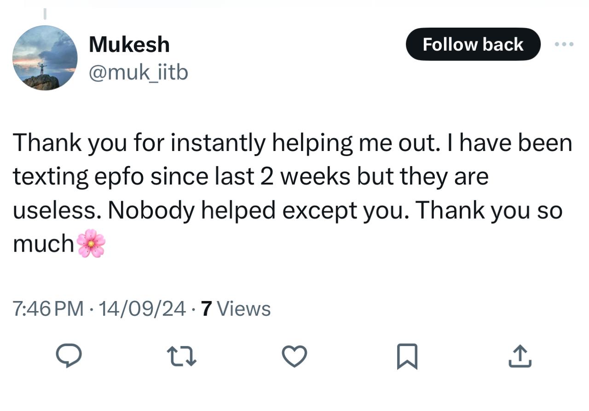Open the share tweet options
This screenshot has width=589, height=411.
(x=520, y=357)
